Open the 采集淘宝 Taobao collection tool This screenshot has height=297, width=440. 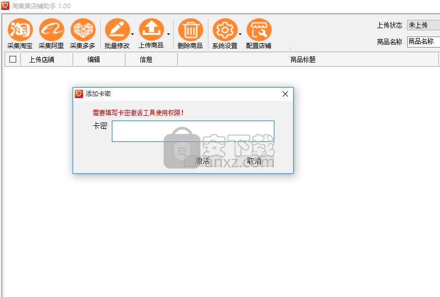[20, 33]
